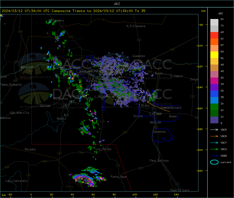Select the yellow 51-54 dBZ color swatch
This screenshot has width=234, height=198.
(214, 55)
